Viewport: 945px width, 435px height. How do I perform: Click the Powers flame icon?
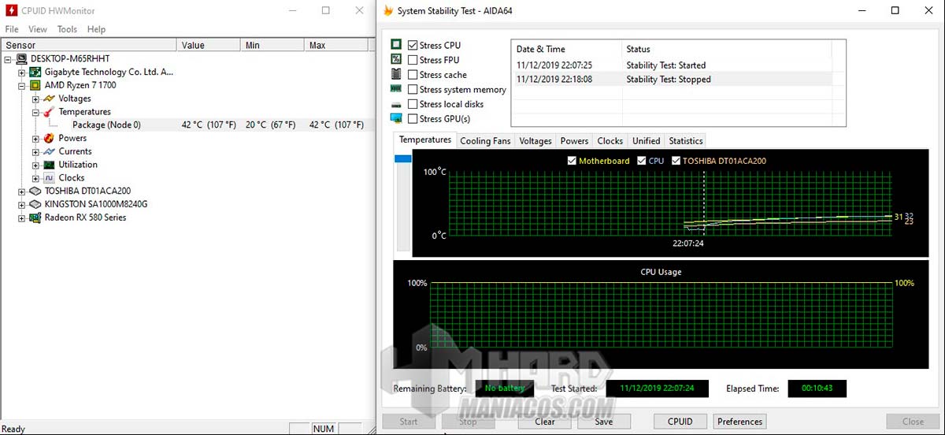click(x=49, y=138)
